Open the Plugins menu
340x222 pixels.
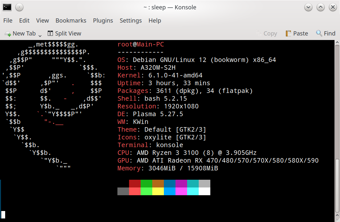[103, 21]
